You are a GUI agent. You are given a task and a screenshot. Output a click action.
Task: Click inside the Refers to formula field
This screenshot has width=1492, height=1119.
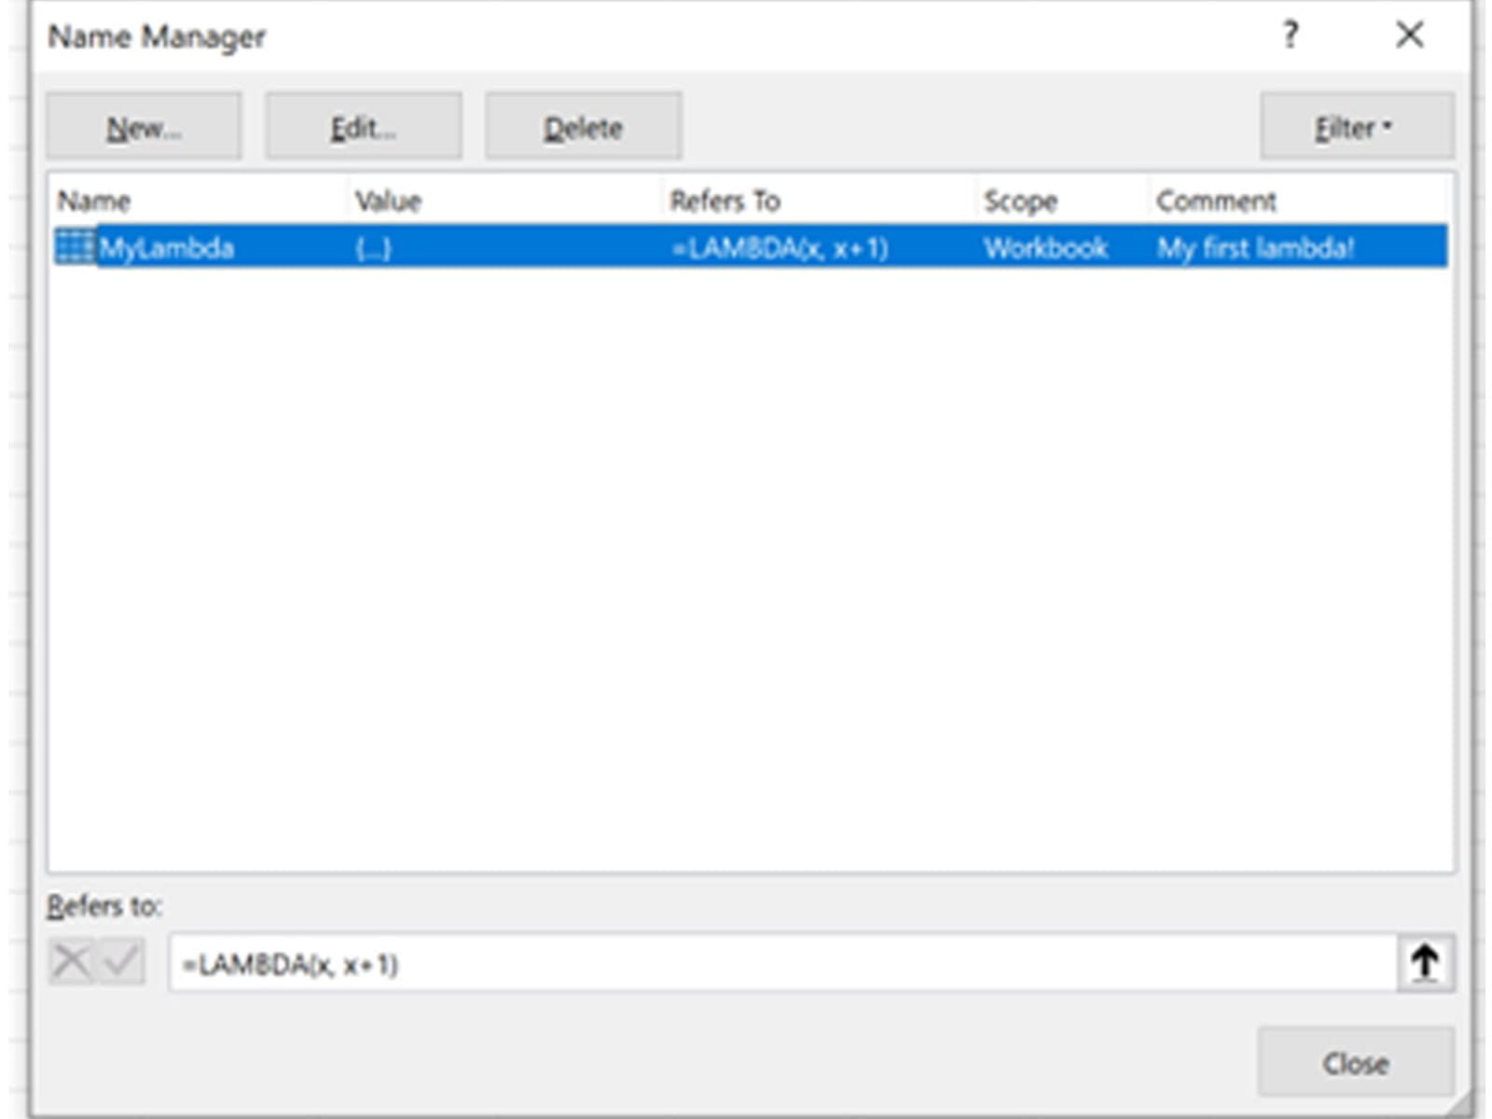point(781,963)
